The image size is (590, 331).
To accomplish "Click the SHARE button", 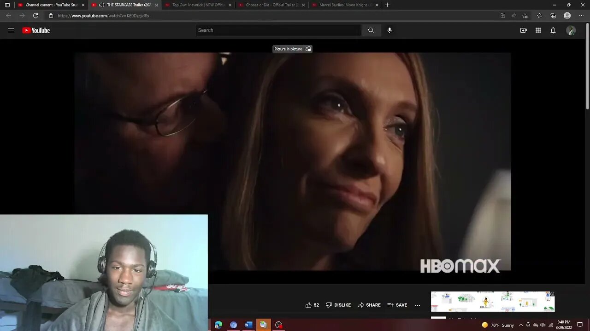I will [369, 305].
